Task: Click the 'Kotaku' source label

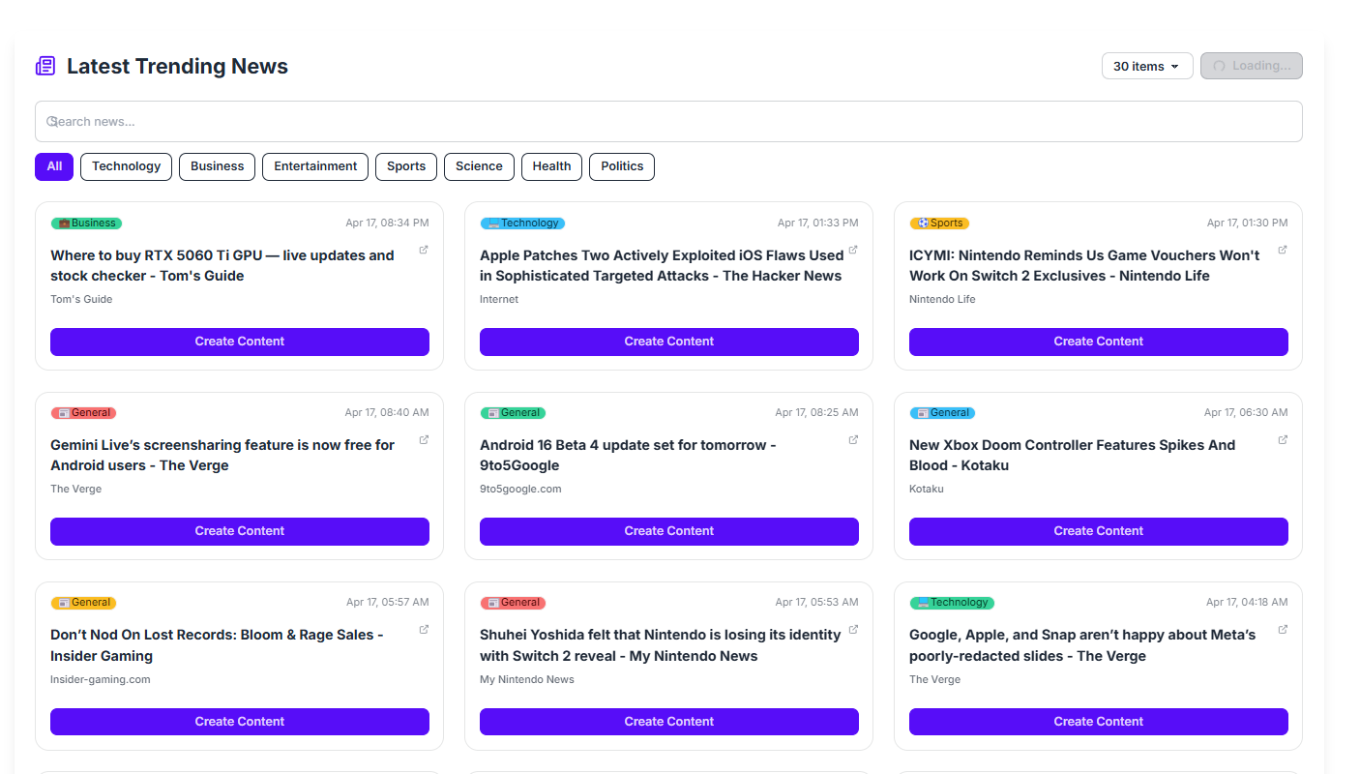Action: pos(927,490)
